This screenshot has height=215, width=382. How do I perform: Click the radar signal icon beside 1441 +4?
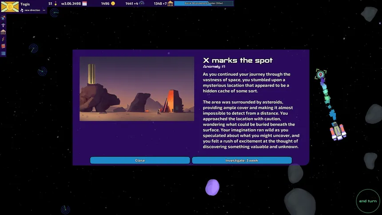[x=142, y=4]
